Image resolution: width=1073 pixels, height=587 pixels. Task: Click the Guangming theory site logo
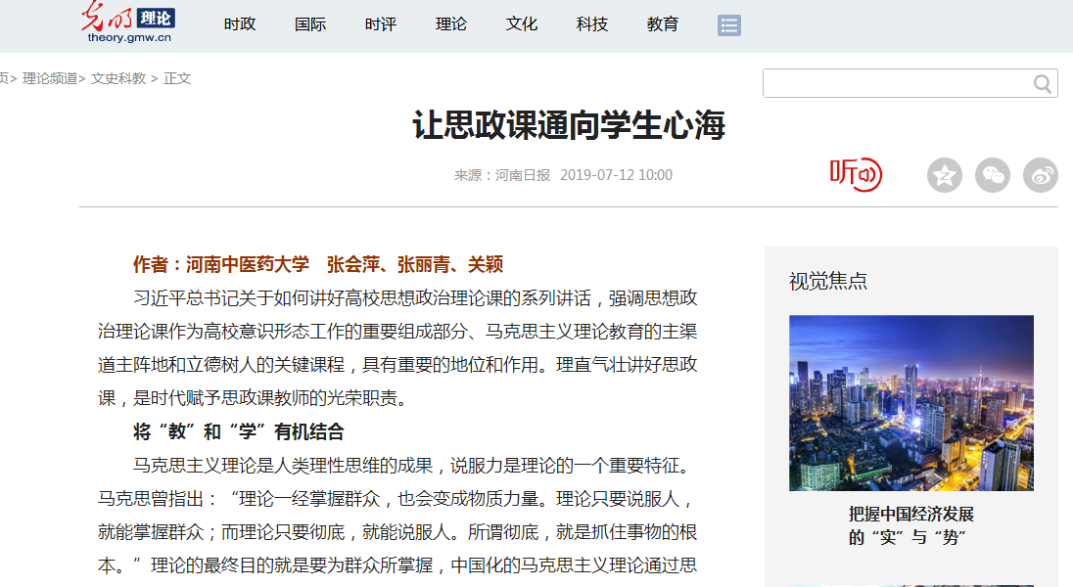coord(128,22)
